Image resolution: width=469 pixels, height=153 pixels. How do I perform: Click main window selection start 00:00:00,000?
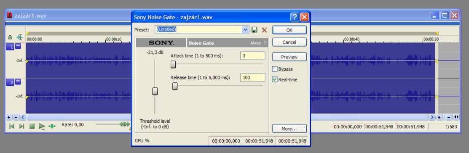coord(348,127)
